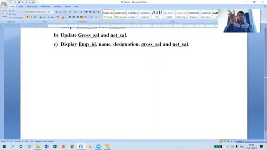Toggle Strikethrough formatting
Screen dimensions: 267x150
tap(40, 17)
